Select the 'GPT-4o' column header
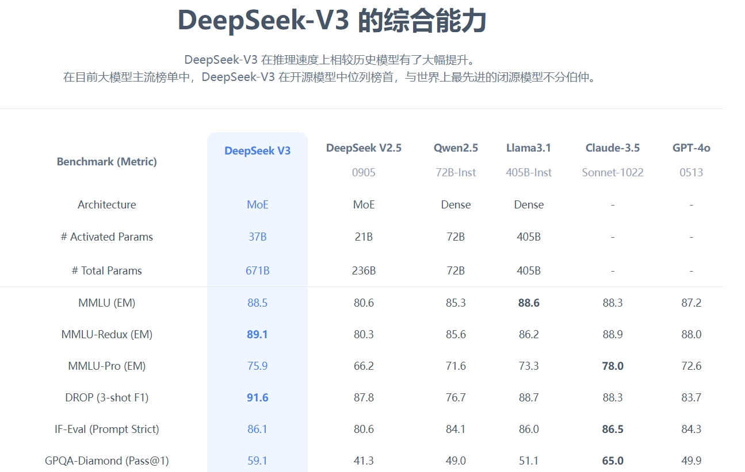Viewport: 745px width, 472px height. point(691,148)
